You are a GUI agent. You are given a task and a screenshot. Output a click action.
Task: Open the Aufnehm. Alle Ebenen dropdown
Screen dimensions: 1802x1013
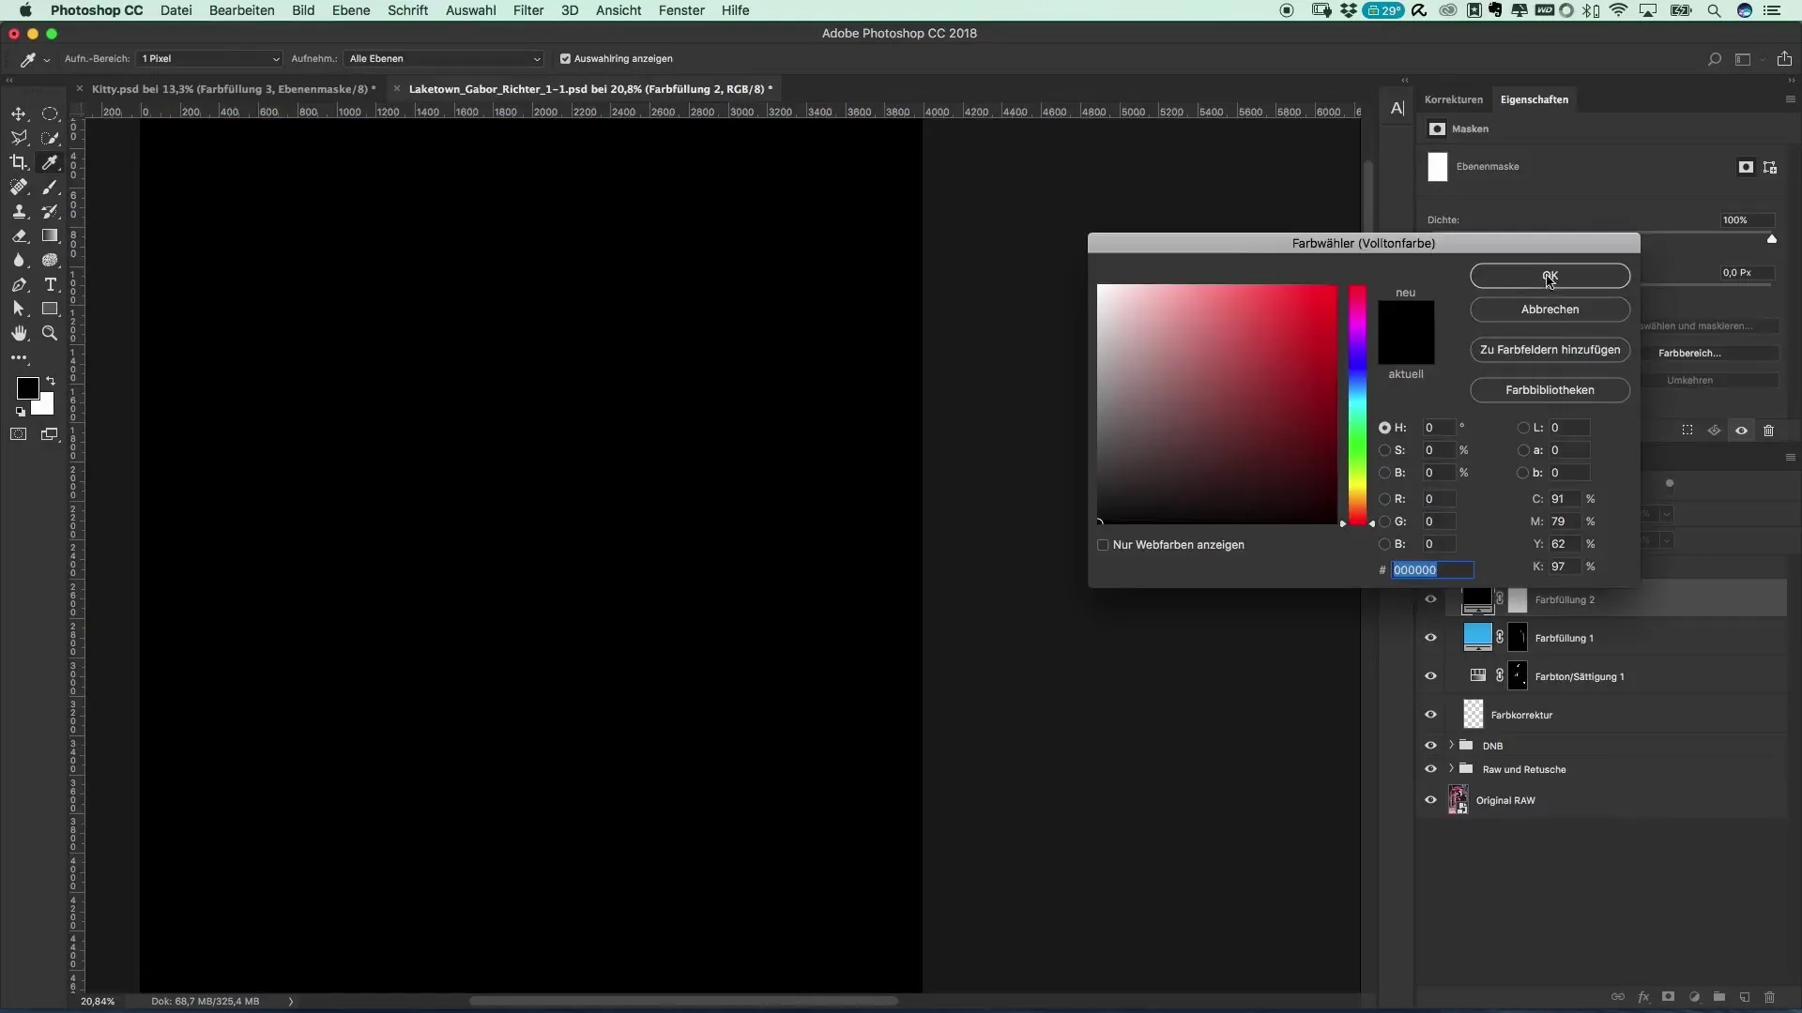pos(443,58)
